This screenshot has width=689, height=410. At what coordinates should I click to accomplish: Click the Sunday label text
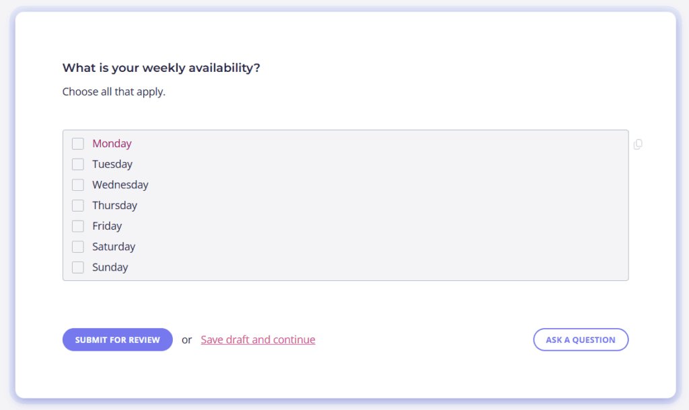click(110, 268)
